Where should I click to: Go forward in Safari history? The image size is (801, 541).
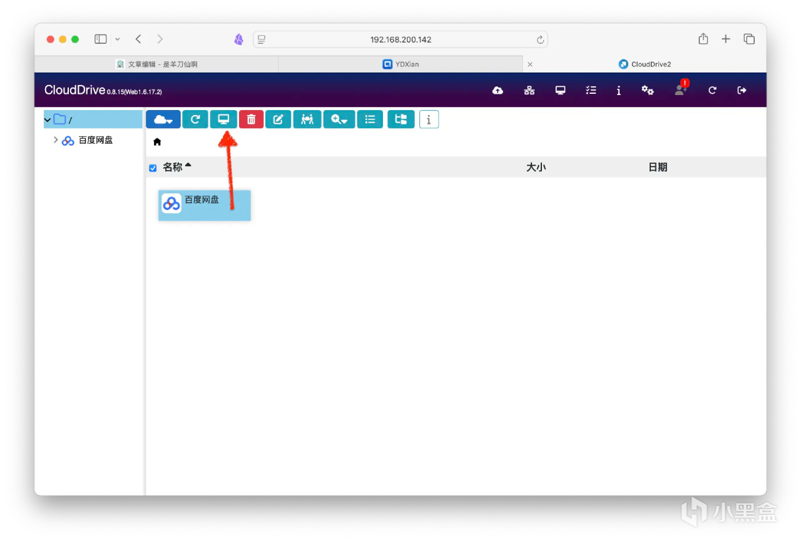click(160, 39)
